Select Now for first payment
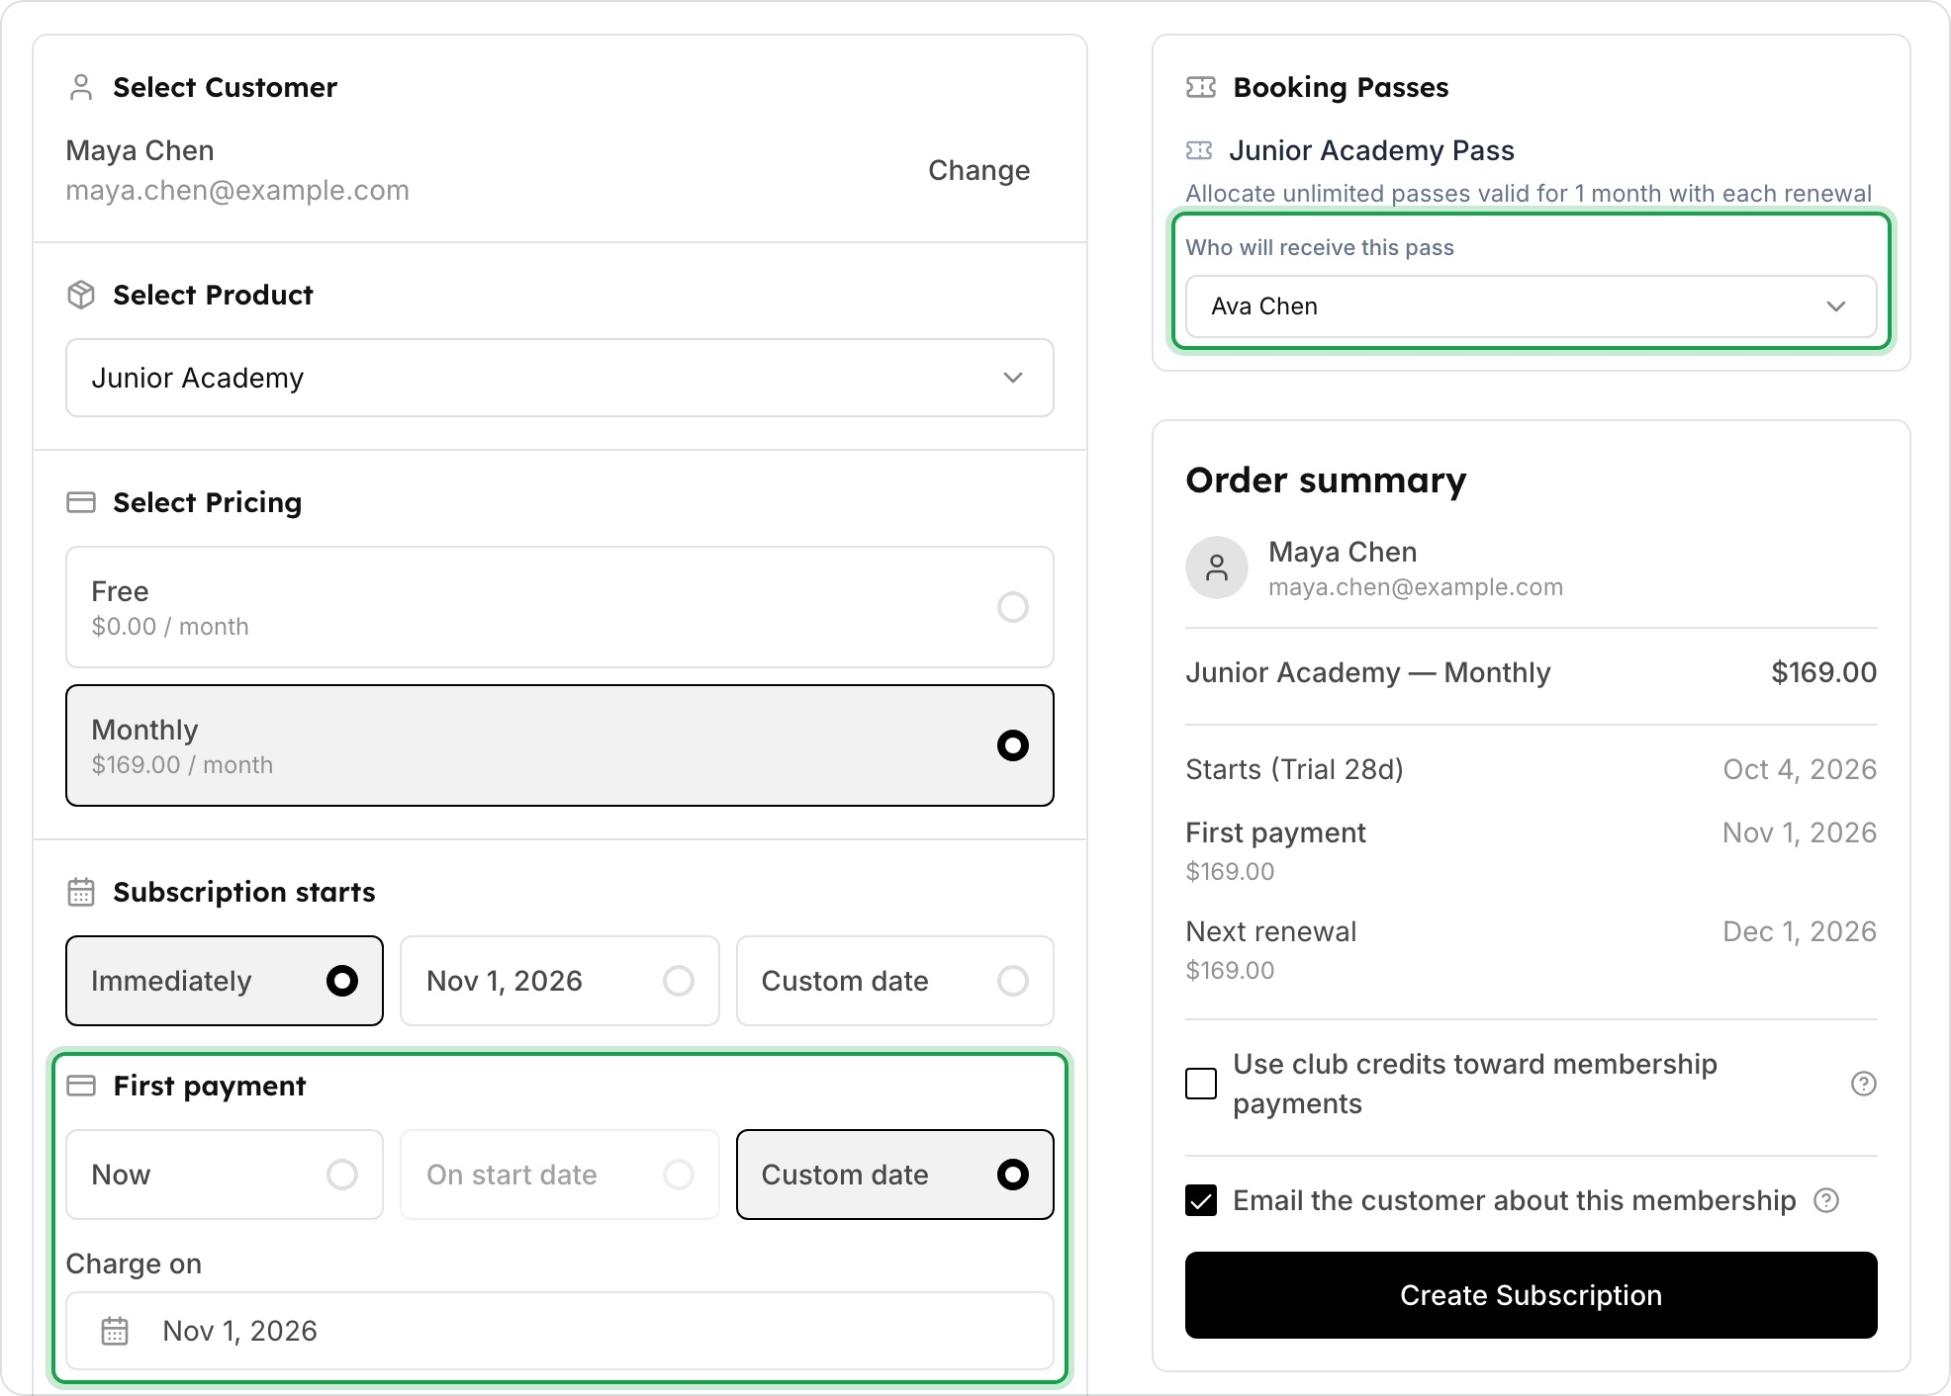Viewport: 1951px width, 1396px height. point(225,1175)
